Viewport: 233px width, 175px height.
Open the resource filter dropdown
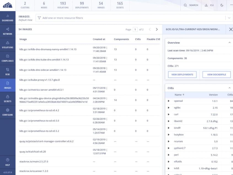[229, 18]
